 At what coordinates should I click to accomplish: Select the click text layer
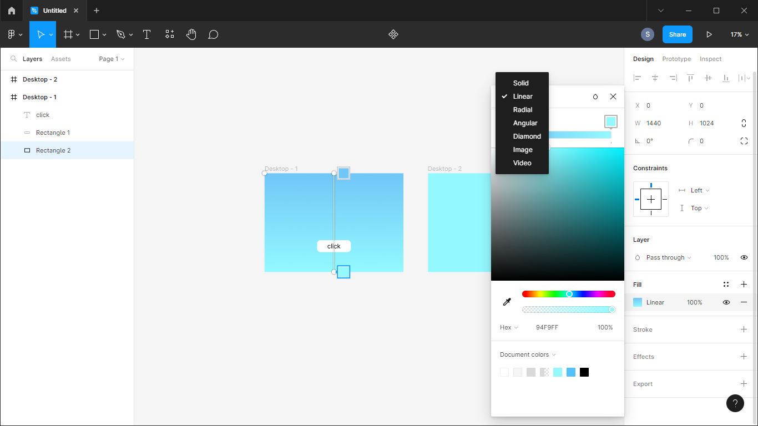[67, 115]
